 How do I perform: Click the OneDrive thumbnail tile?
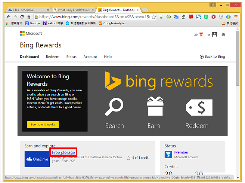[37, 159]
